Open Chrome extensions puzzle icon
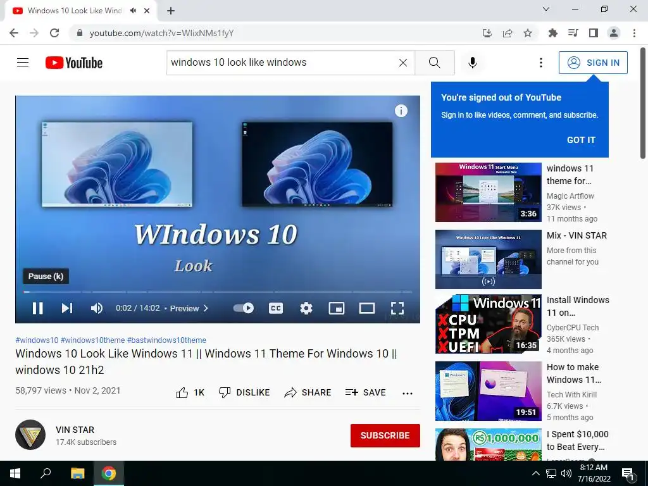 pos(552,33)
